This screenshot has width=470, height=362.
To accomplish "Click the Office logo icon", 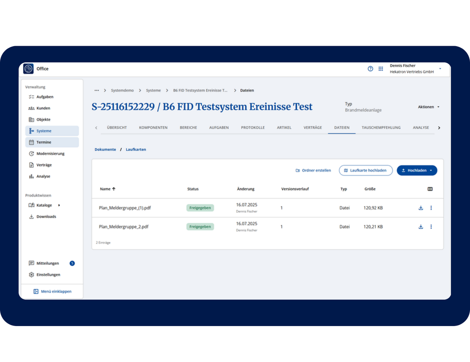I will click(28, 69).
